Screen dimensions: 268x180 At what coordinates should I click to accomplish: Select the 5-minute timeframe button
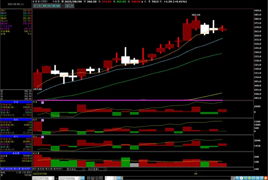pos(39,6)
